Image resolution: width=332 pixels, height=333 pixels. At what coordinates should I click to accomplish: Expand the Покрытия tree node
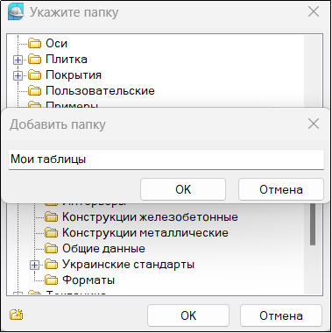(x=18, y=75)
